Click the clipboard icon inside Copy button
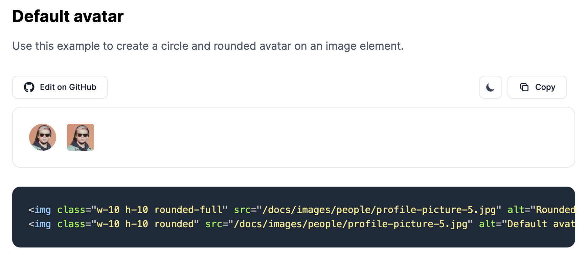Image resolution: width=588 pixels, height=261 pixels. tap(524, 87)
